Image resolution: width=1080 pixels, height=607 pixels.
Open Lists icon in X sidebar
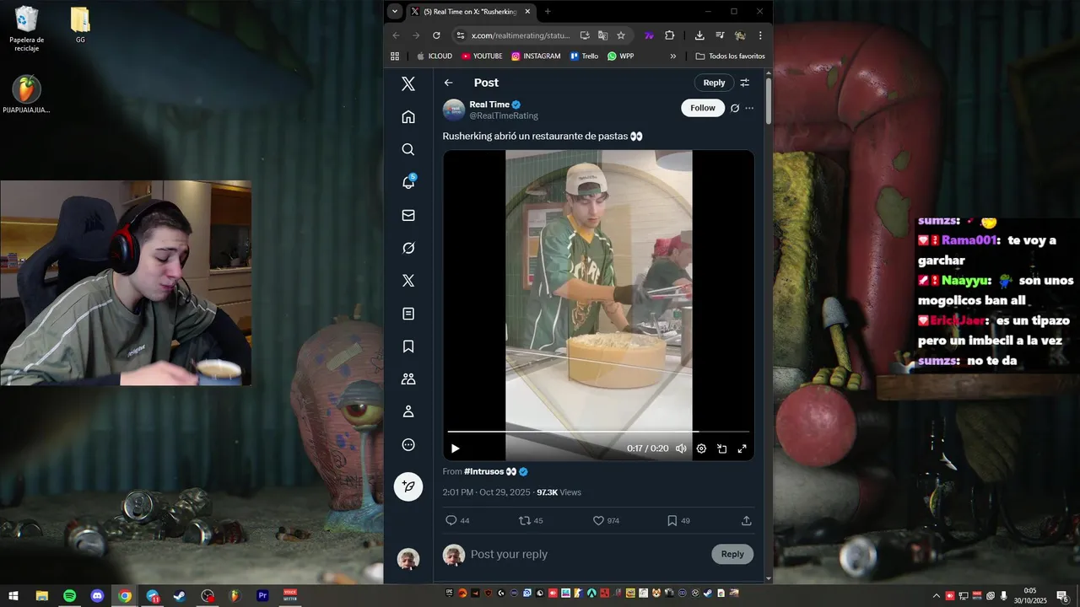click(408, 314)
